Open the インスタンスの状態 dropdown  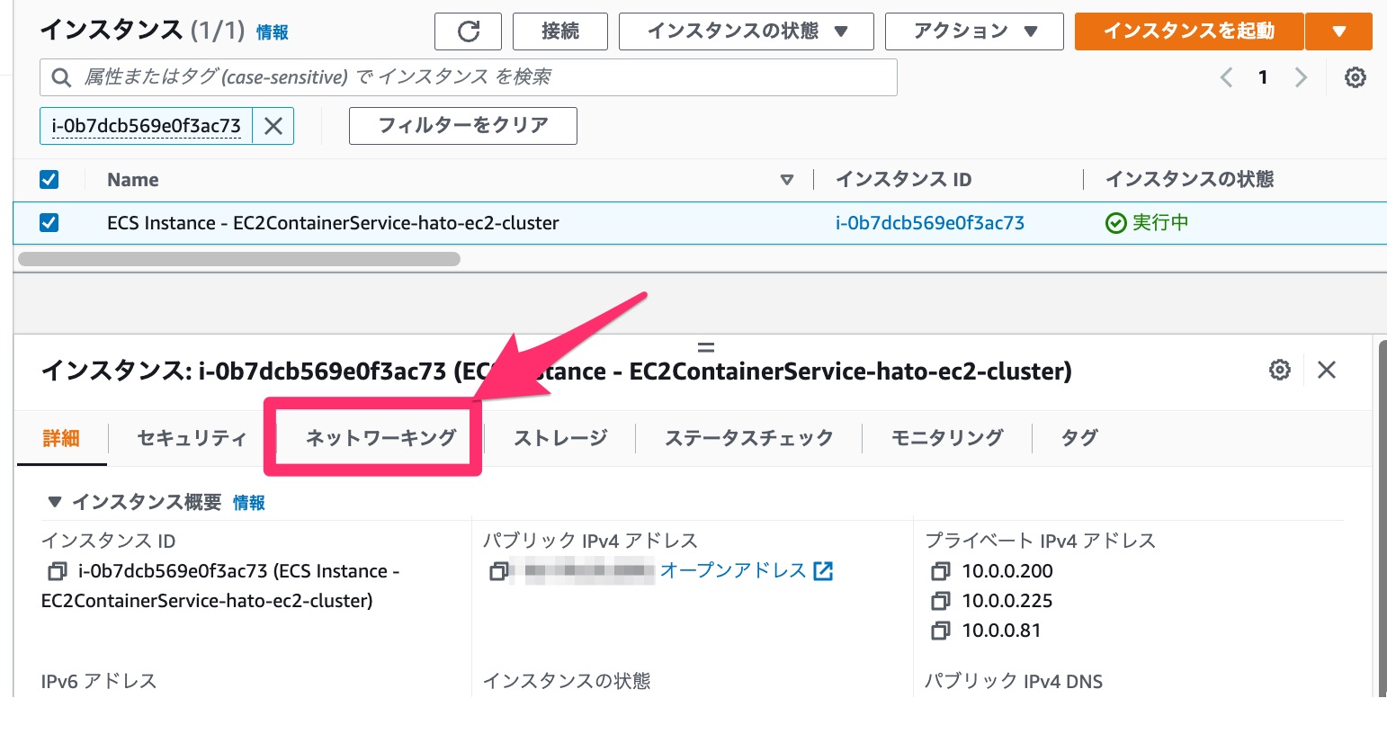tap(746, 31)
